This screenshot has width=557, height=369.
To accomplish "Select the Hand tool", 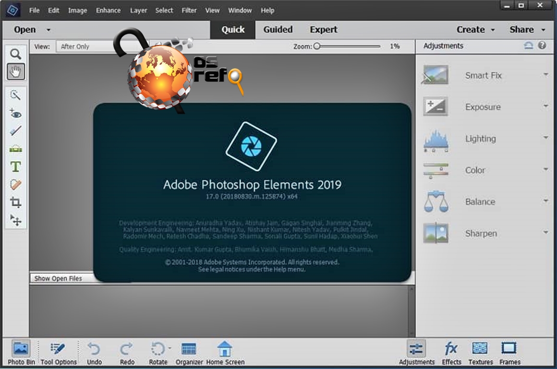I will point(16,72).
